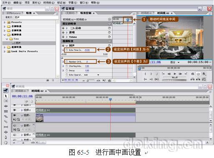Step forward one frame in monitor
Image resolution: width=214 pixels, height=158 pixels.
point(180,74)
